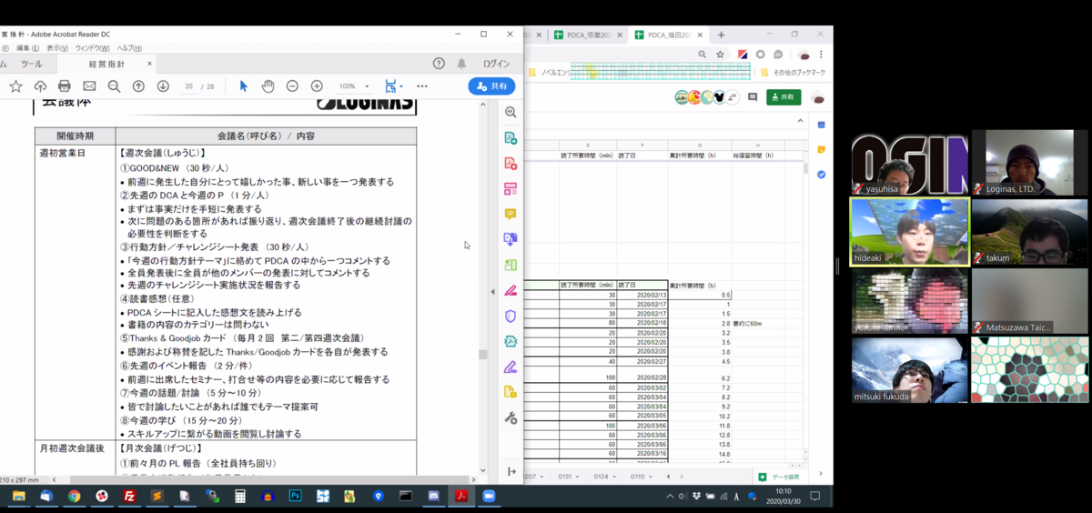Click the Acrobat document vertical scrollbar thumb
The width and height of the screenshot is (1092, 513).
pos(483,355)
